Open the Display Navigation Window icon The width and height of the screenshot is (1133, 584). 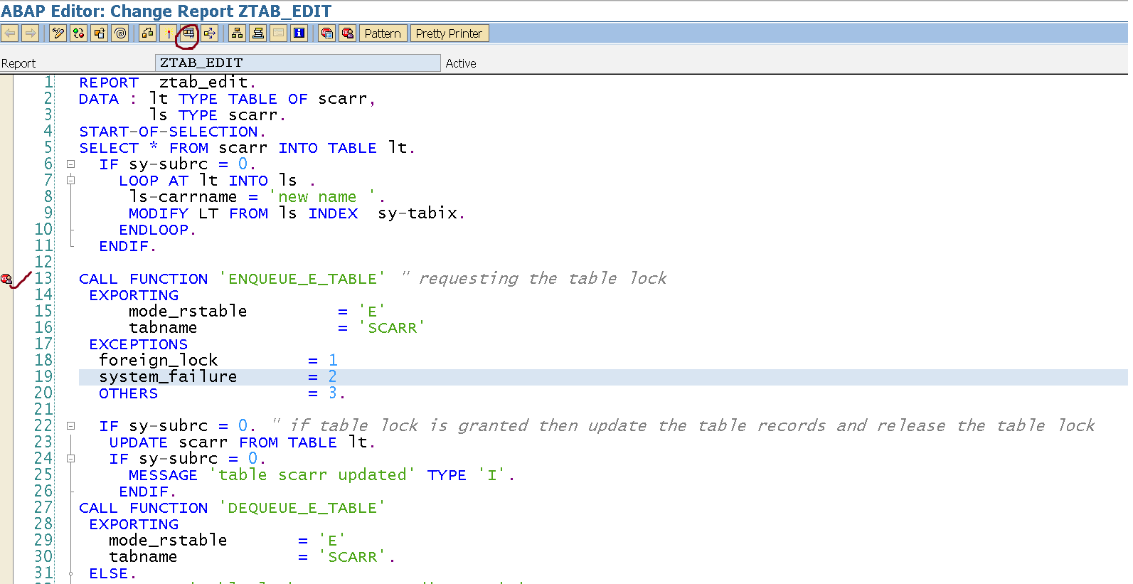258,33
